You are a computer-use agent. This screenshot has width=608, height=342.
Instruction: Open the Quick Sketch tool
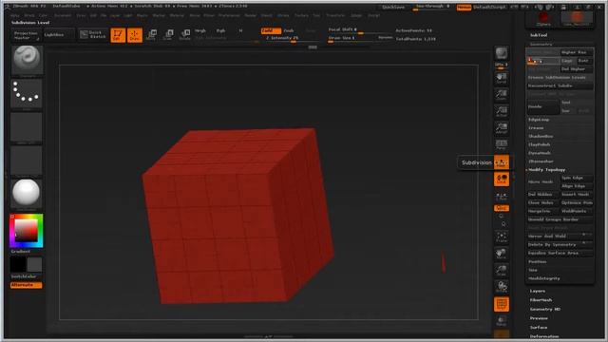93,34
